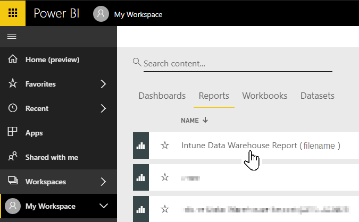
Task: Favorite the third blurred report
Action: (x=165, y=209)
